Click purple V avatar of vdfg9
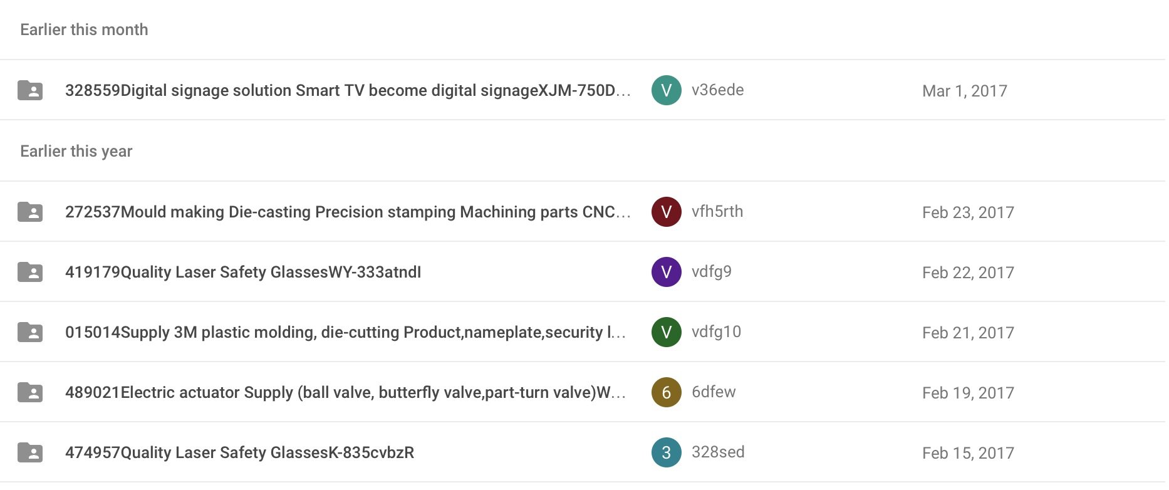The height and width of the screenshot is (490, 1169). [667, 272]
